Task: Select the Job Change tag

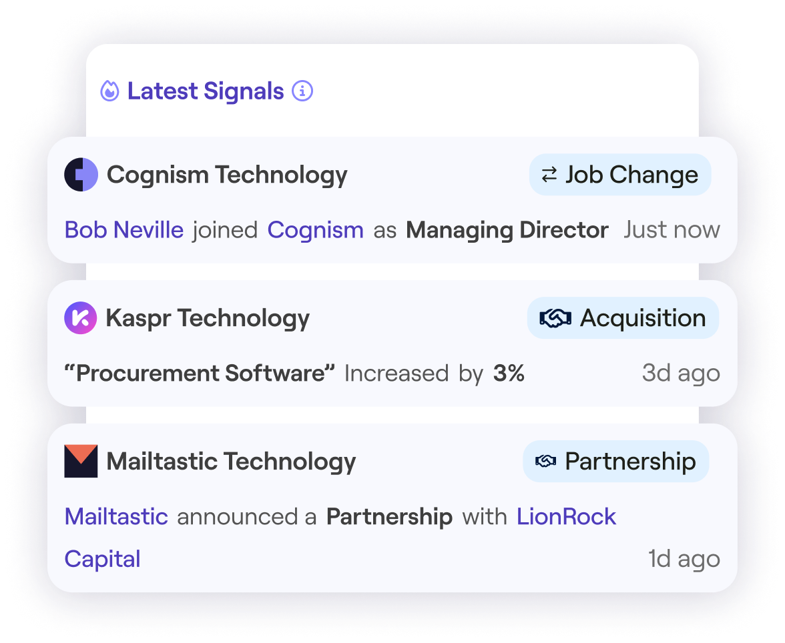Action: pyautogui.click(x=620, y=175)
